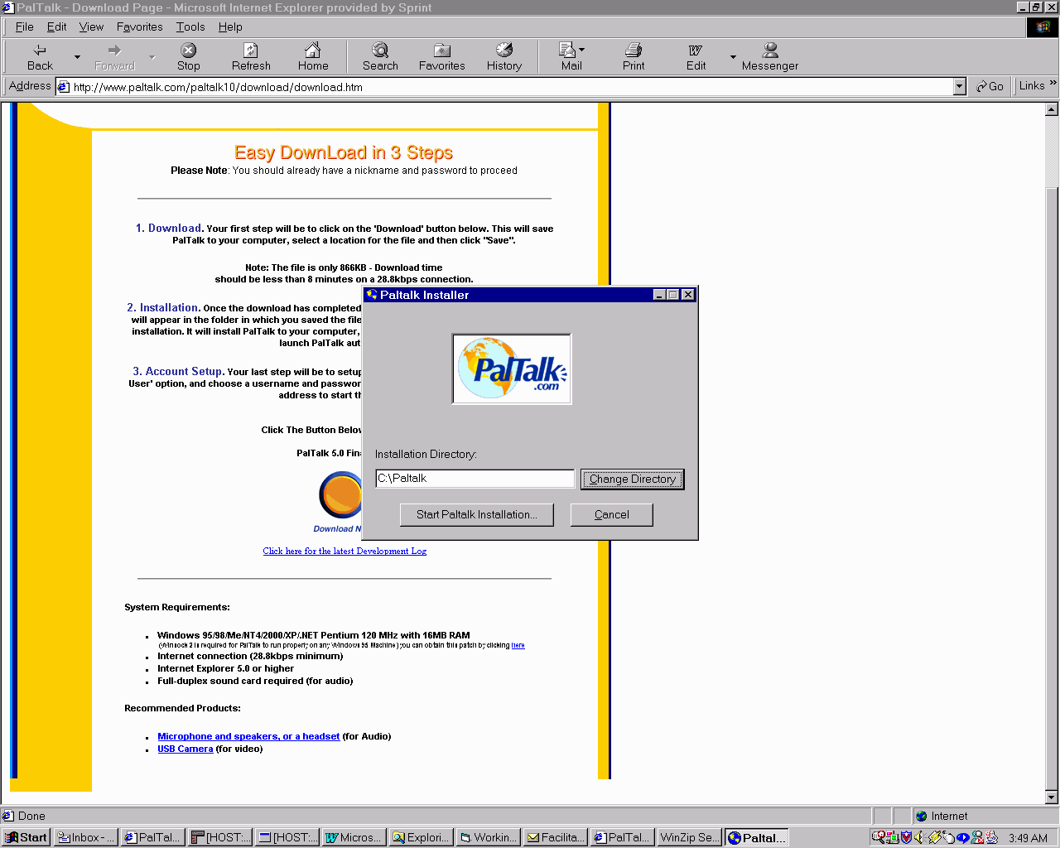Open the Back history dropdown arrow
The width and height of the screenshot is (1060, 848).
(x=77, y=57)
